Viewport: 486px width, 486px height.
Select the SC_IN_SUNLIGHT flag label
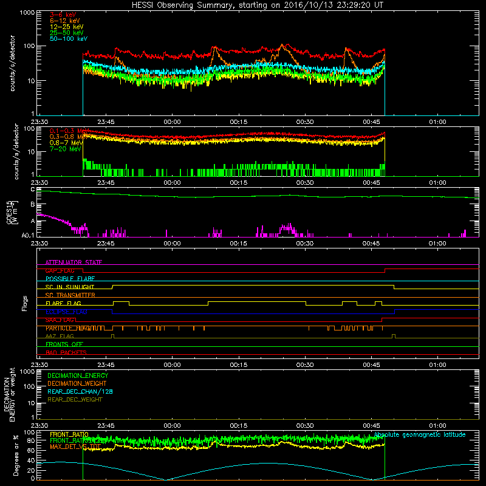pos(70,287)
